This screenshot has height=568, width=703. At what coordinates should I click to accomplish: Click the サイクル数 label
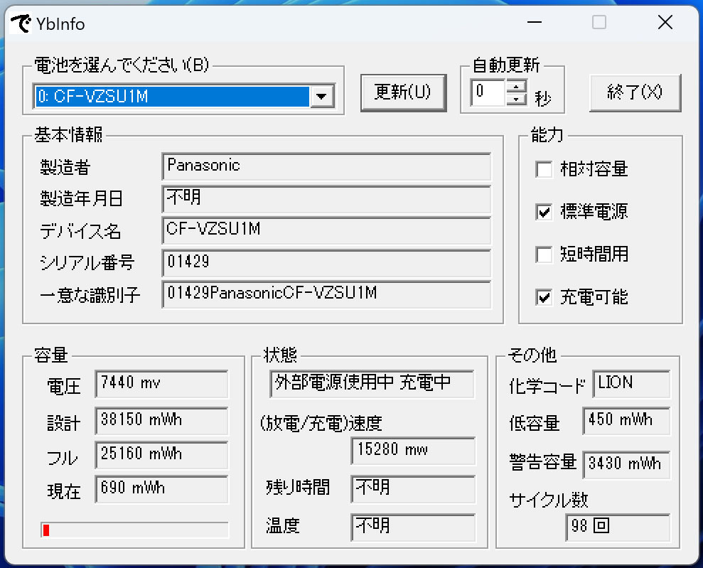pyautogui.click(x=549, y=500)
